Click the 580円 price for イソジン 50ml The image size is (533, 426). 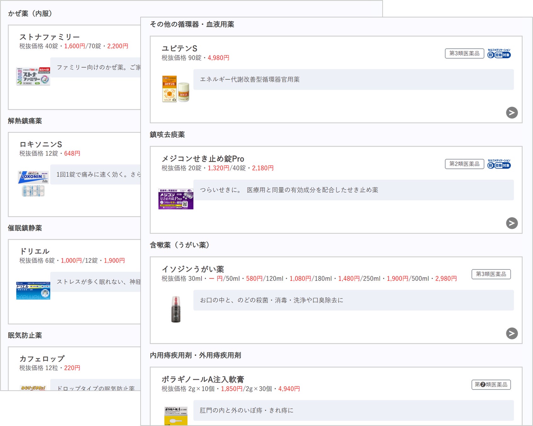click(254, 278)
